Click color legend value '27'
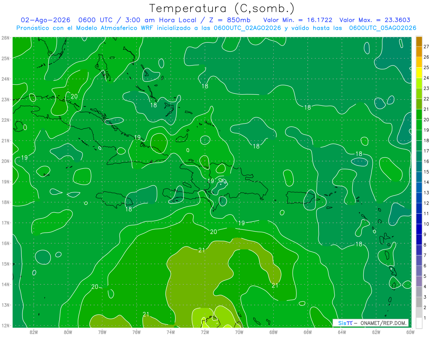Image resolution: width=436 pixels, height=337 pixels. 426,47
